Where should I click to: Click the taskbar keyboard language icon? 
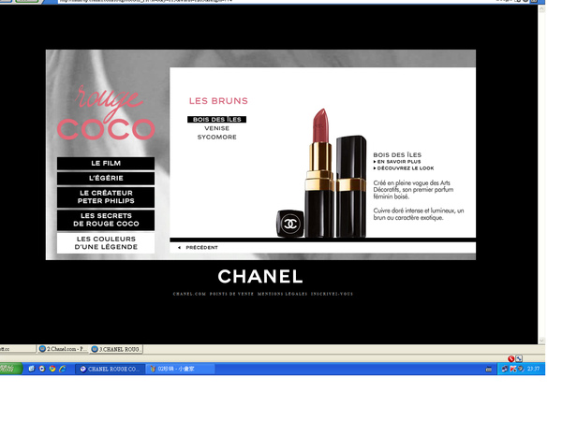(x=489, y=370)
